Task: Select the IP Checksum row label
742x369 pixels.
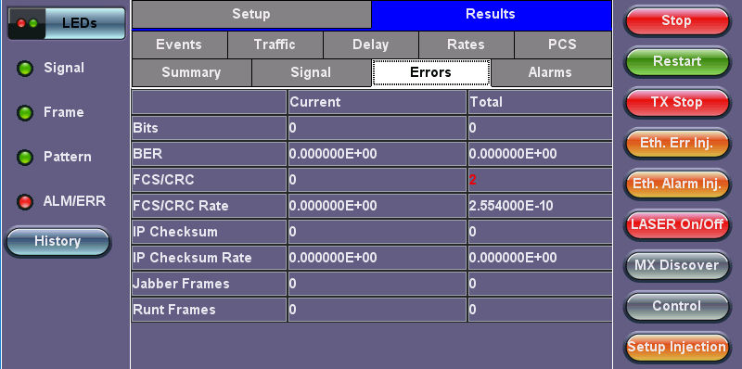Action: 209,232
